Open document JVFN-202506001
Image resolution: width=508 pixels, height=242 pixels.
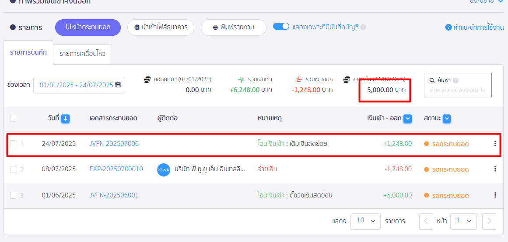pos(114,195)
